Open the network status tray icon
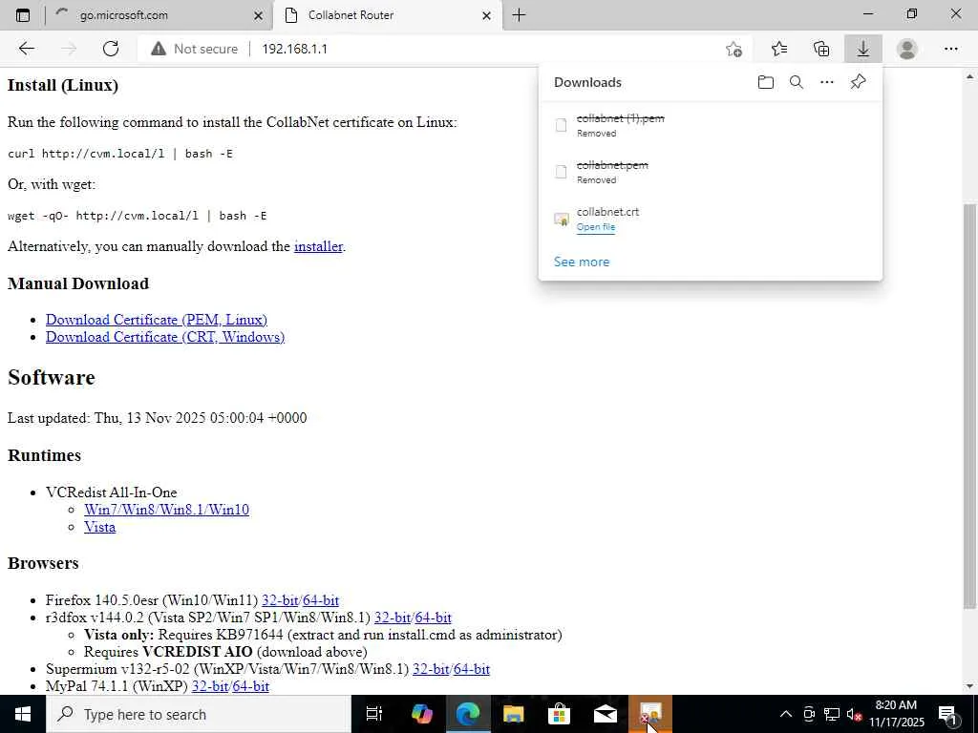The width and height of the screenshot is (978, 733). tap(832, 714)
